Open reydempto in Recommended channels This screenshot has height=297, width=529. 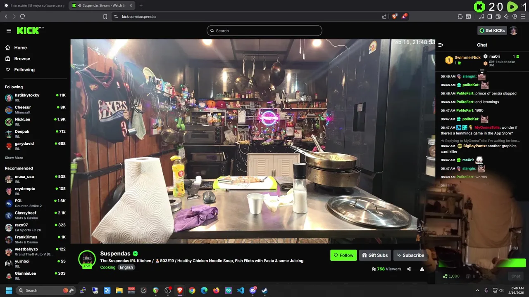tap(35, 191)
